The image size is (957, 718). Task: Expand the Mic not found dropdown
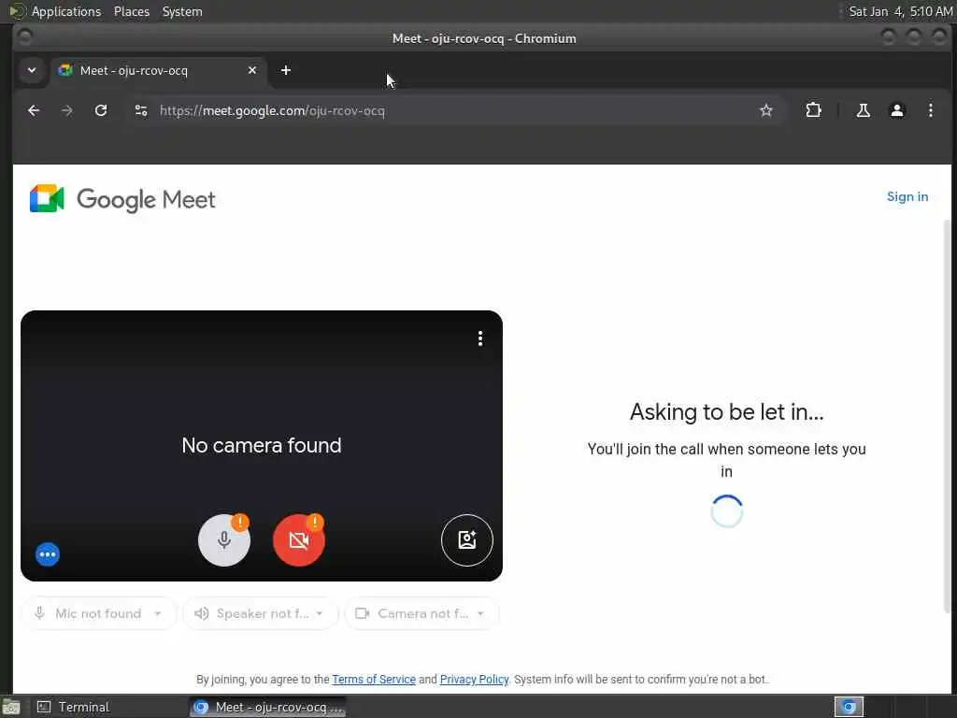(x=99, y=613)
